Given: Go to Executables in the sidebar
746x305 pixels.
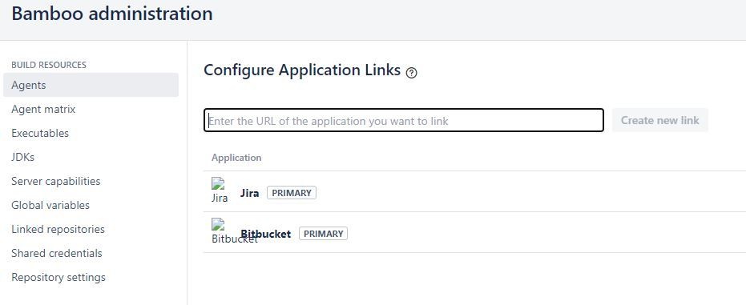Looking at the screenshot, I should click(x=40, y=133).
